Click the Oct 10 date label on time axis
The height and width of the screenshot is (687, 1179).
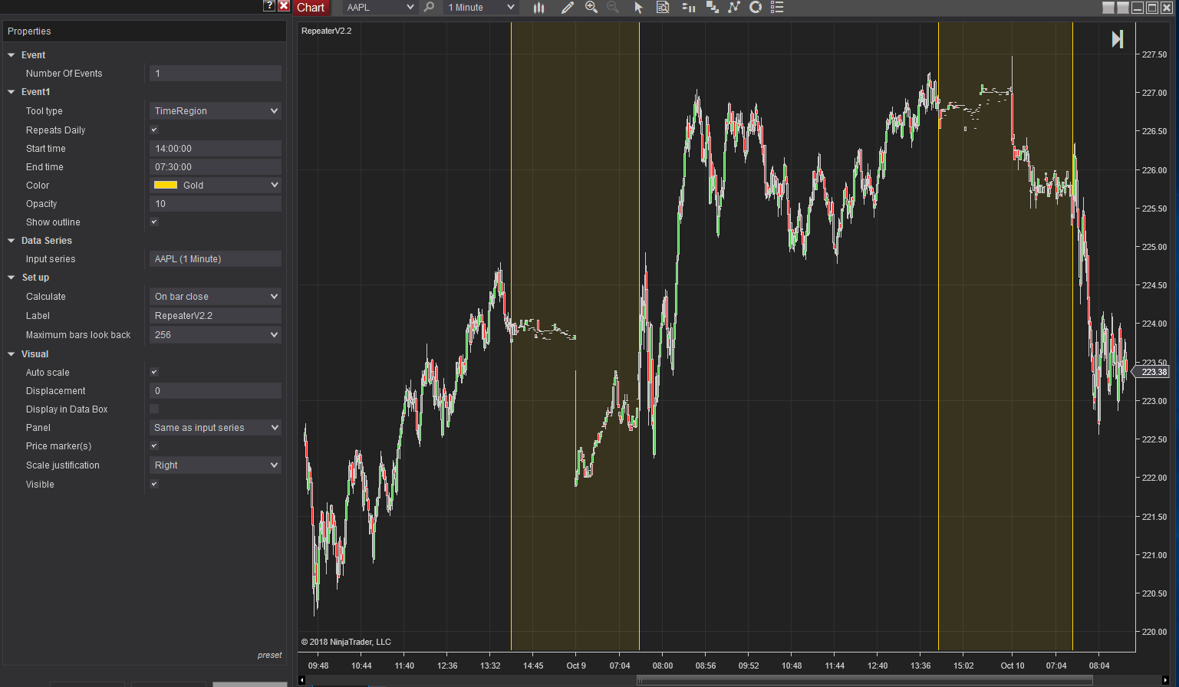[1013, 666]
